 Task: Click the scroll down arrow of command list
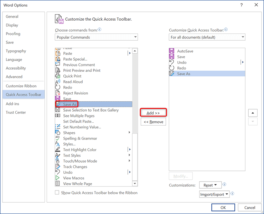135,184
